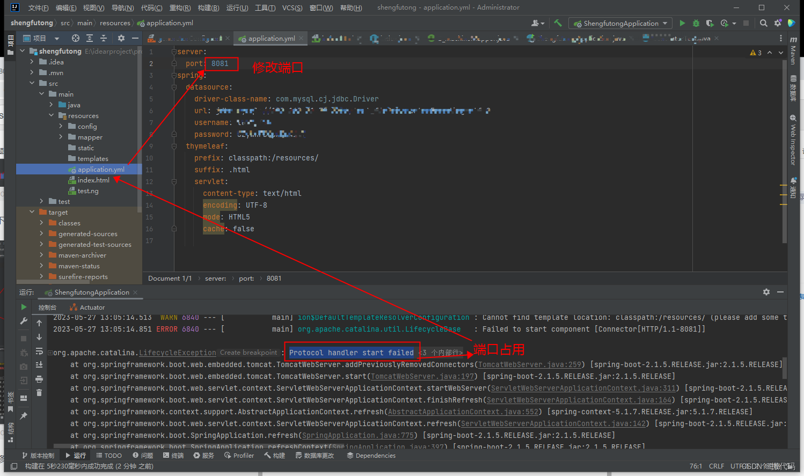Open run configuration ShengfutongApplication dropdown

(621, 23)
